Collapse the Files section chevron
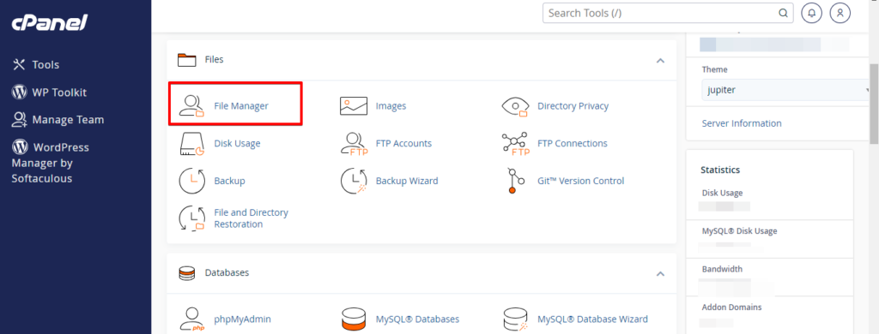 pyautogui.click(x=660, y=61)
